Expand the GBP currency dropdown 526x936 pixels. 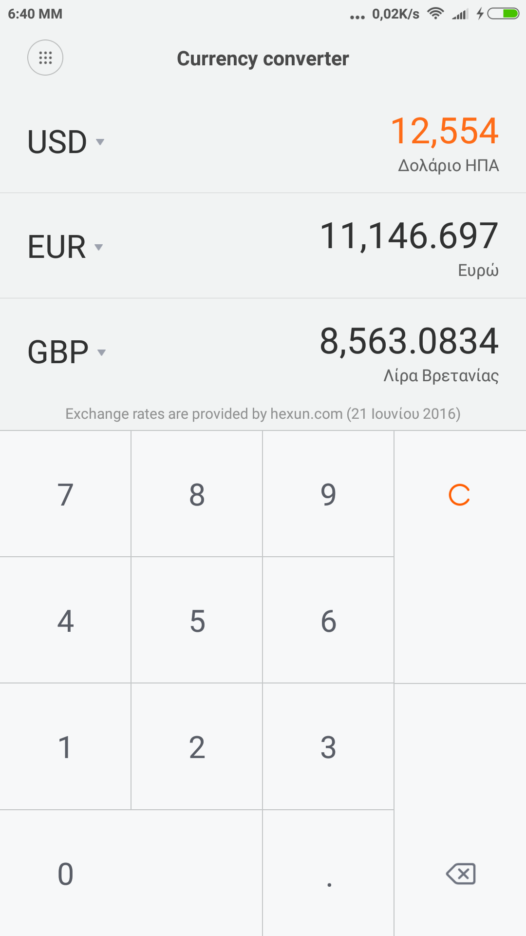click(67, 352)
